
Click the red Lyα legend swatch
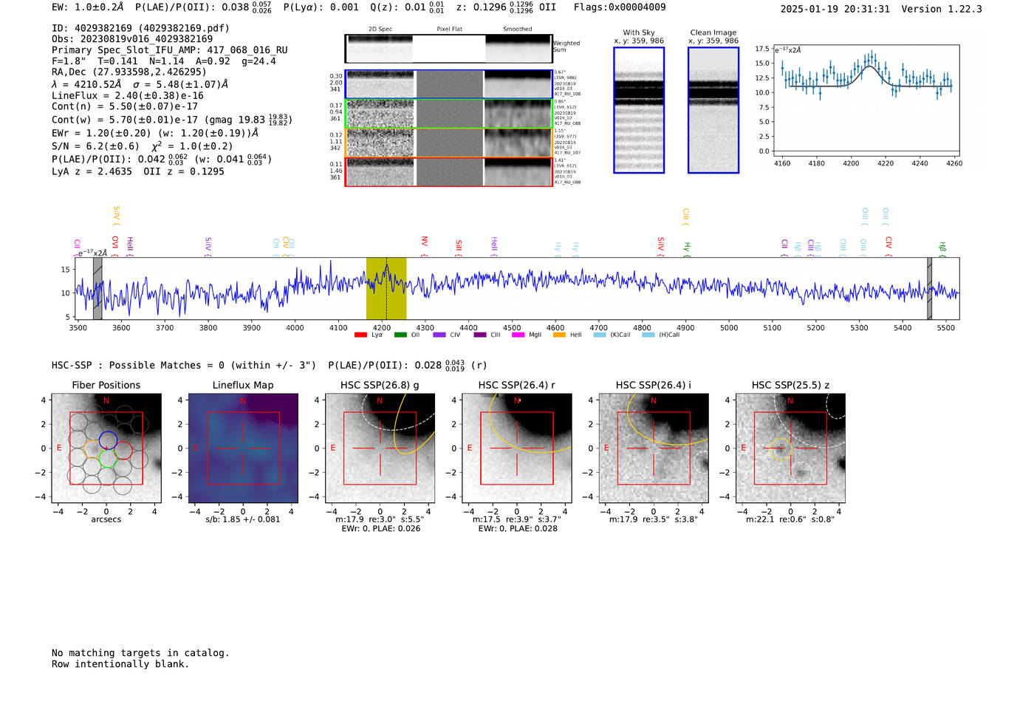tap(360, 335)
